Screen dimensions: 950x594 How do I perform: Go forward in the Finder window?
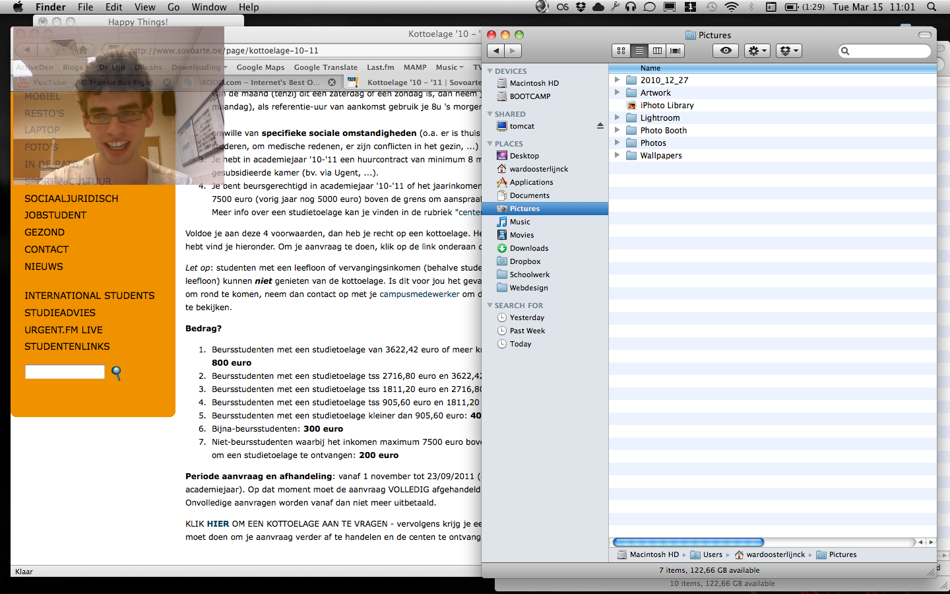coord(513,51)
